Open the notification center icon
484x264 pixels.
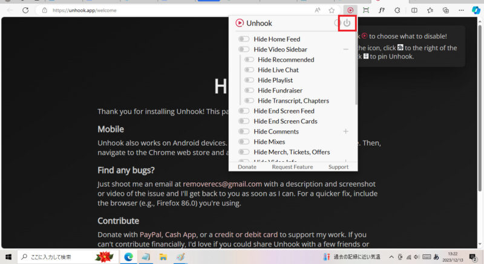pyautogui.click(x=473, y=257)
